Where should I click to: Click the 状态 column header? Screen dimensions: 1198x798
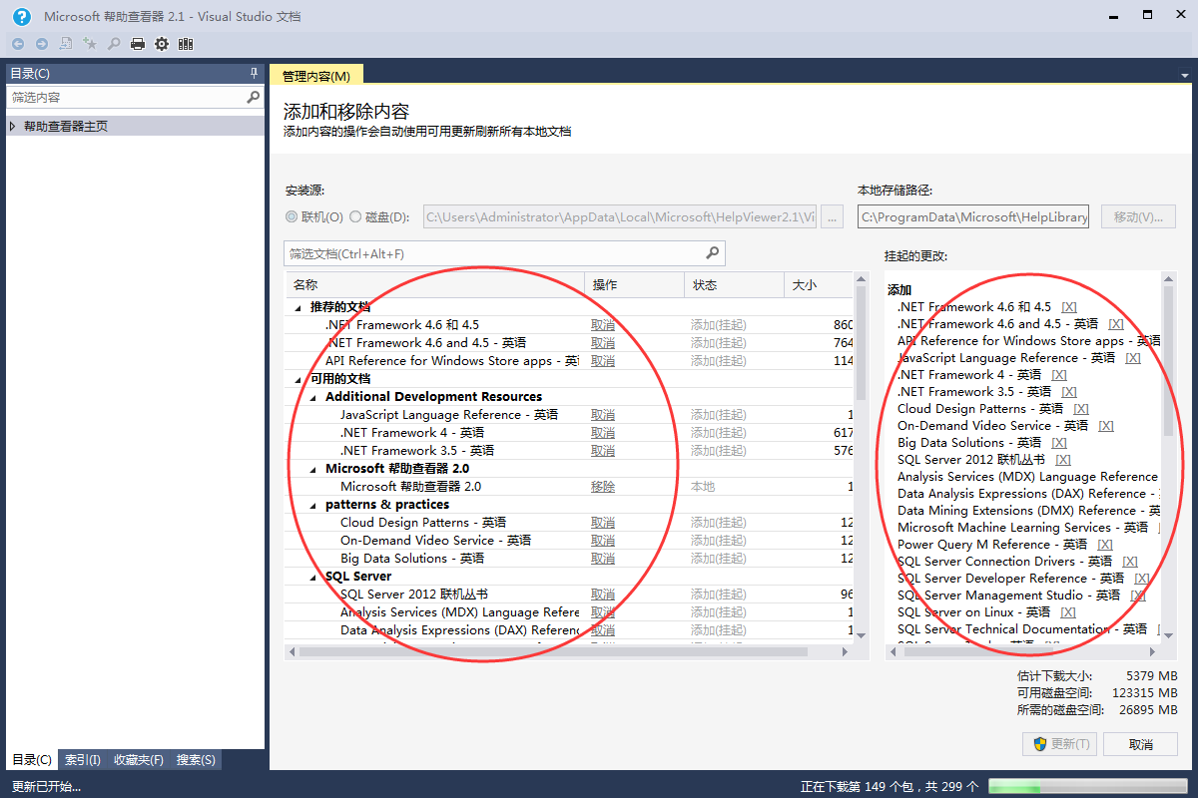point(735,285)
